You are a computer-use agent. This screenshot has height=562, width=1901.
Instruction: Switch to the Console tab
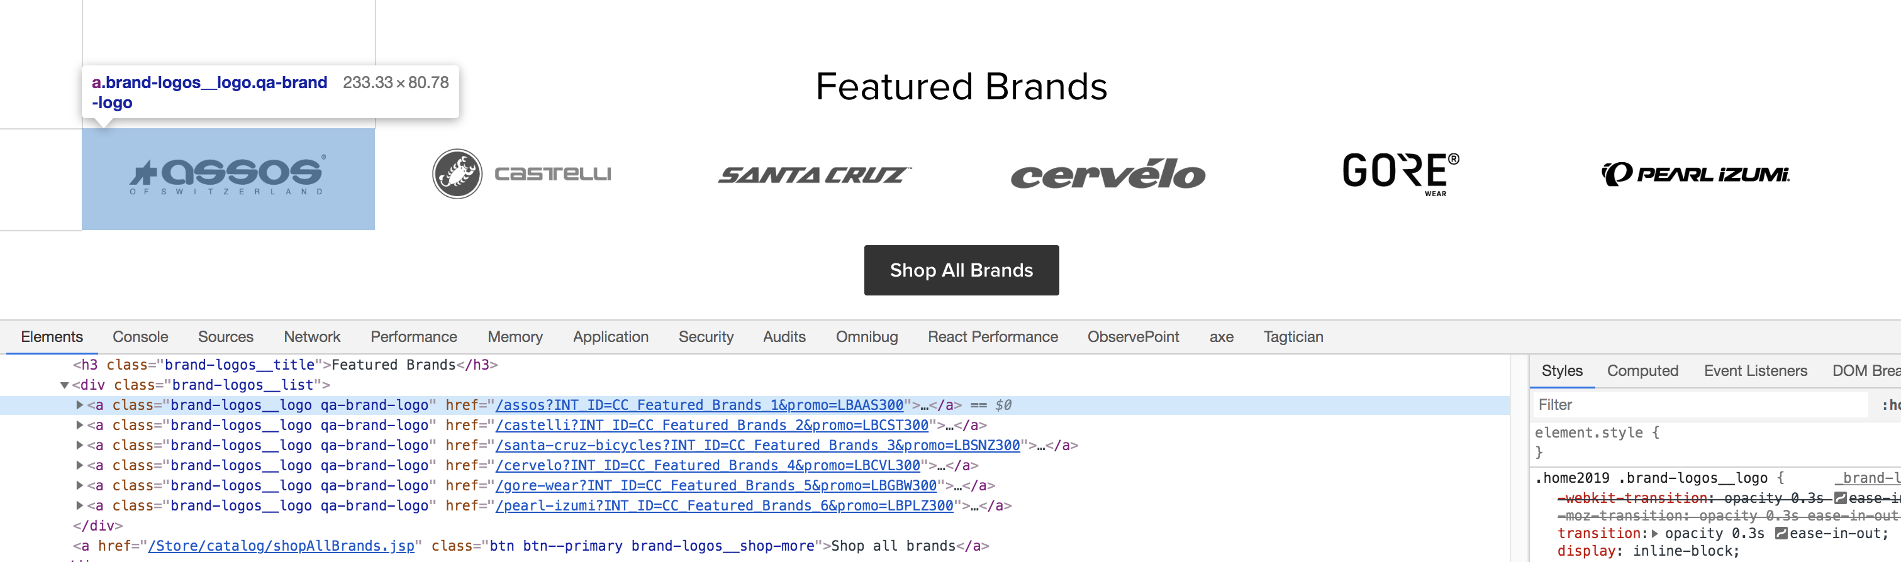click(x=140, y=337)
